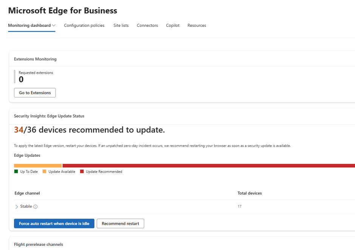Screen dimensions: 355x250
Task: Click the Go to Extensions button
Action: pyautogui.click(x=35, y=93)
